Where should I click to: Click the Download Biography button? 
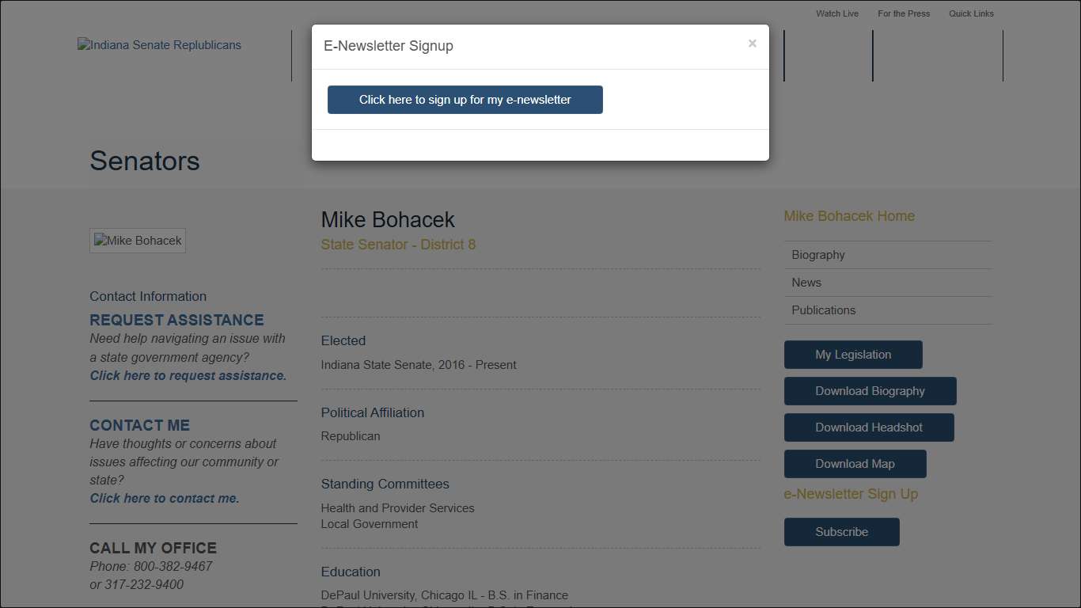870,391
